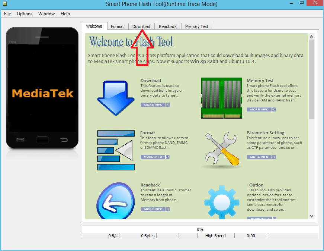Open the Readback tab
The height and width of the screenshot is (251, 324).
tap(168, 26)
